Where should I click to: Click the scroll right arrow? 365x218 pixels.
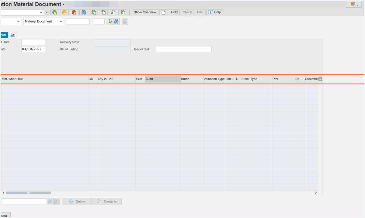pyautogui.click(x=316, y=193)
